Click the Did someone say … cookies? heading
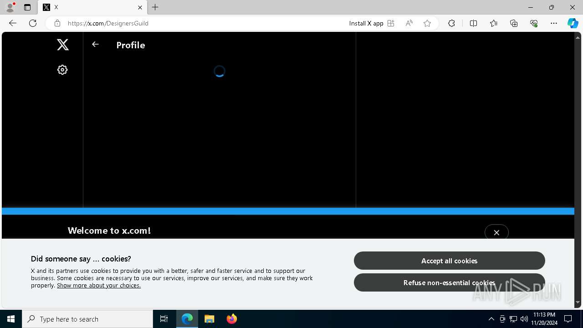This screenshot has width=583, height=328. [81, 259]
